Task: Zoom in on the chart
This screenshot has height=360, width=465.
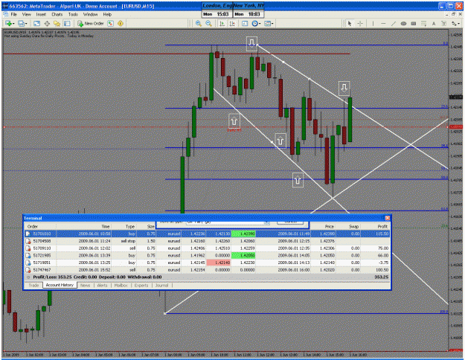Action: click(199, 23)
